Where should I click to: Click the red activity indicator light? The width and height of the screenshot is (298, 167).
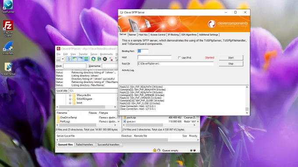click(x=194, y=150)
